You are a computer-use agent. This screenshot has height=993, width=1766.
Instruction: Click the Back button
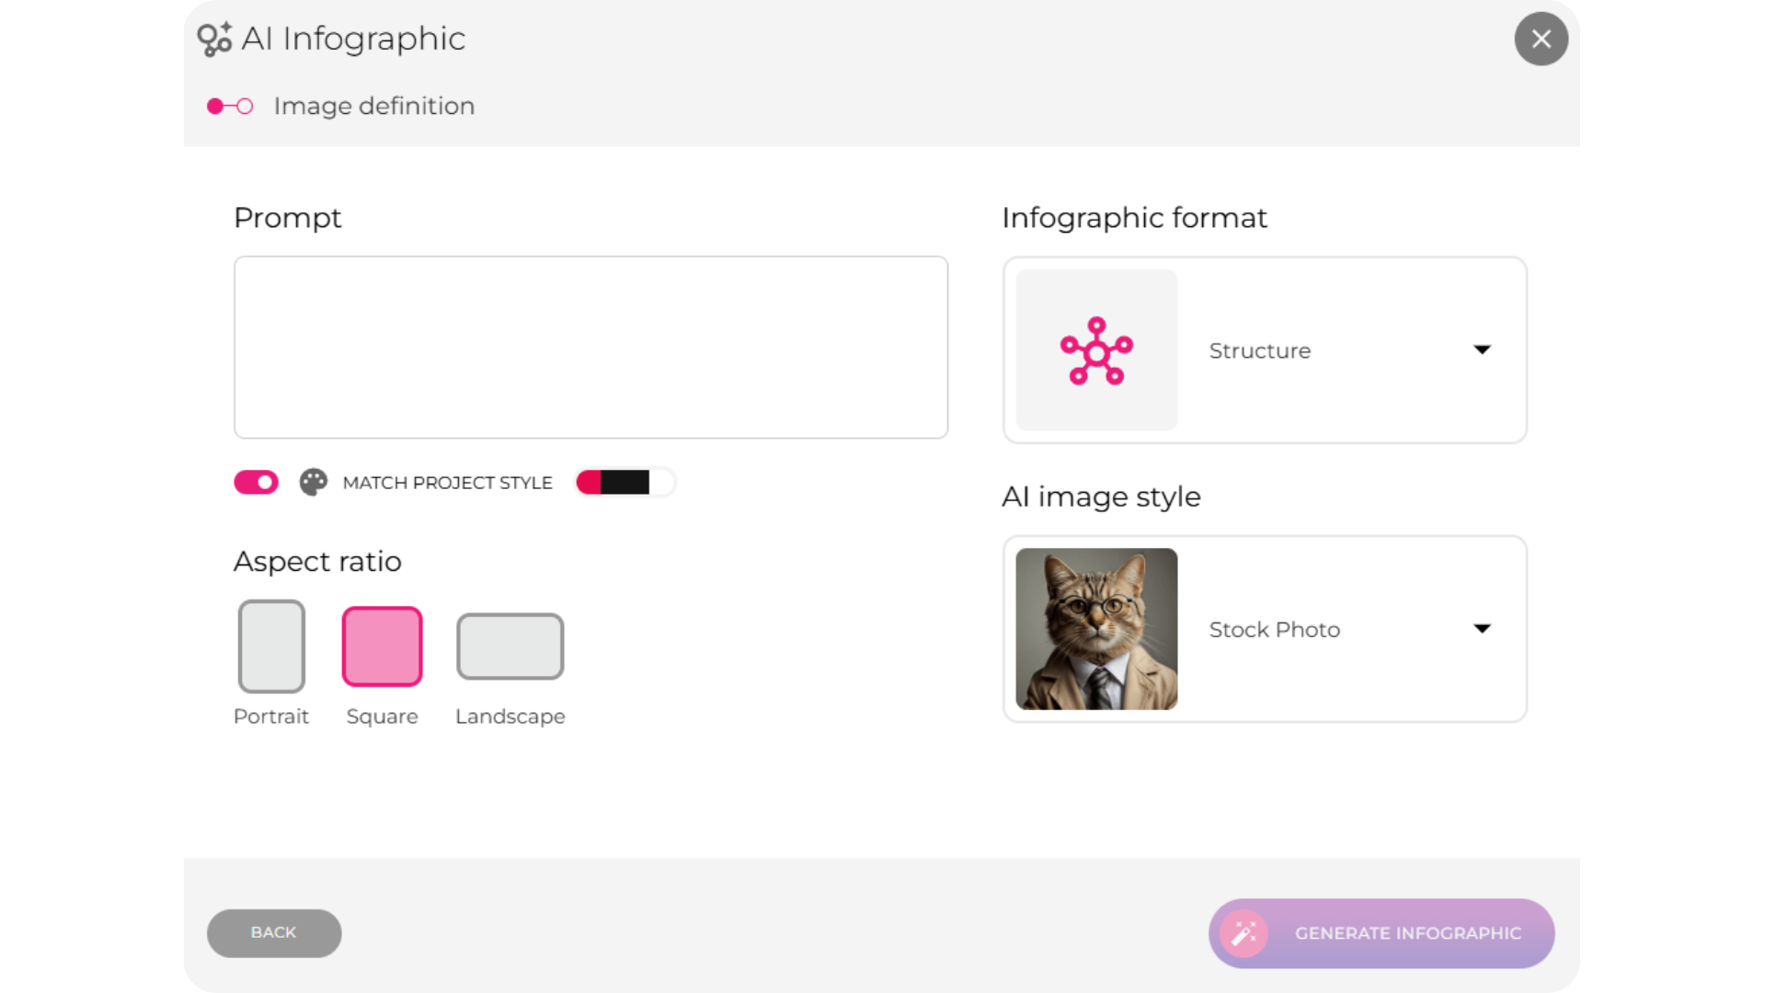[x=274, y=933]
